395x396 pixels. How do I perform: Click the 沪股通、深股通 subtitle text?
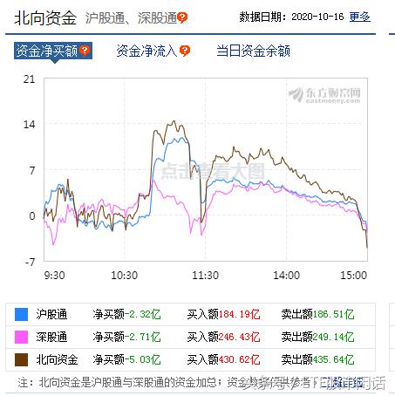pos(131,18)
